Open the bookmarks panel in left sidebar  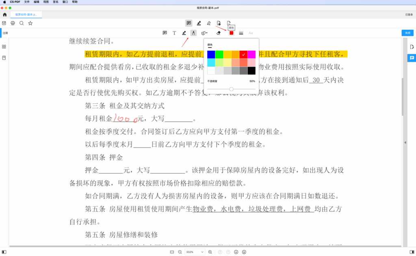(x=4, y=58)
